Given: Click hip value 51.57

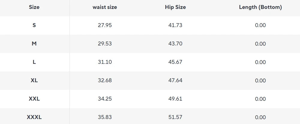Looking at the screenshot, I should (x=175, y=117).
